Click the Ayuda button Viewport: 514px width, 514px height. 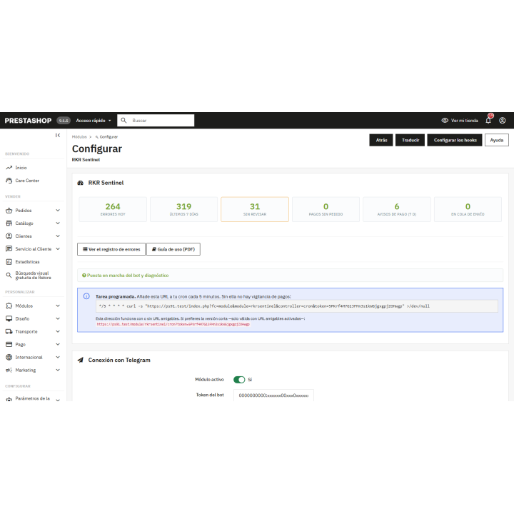(497, 140)
